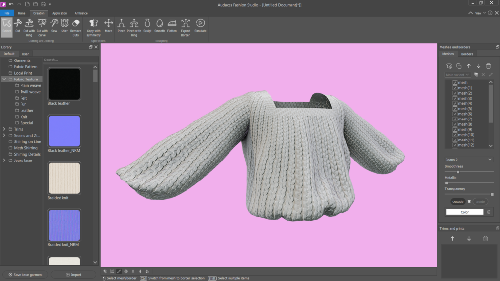This screenshot has width=500, height=281.
Task: Select the Cut tool
Action: point(18,26)
